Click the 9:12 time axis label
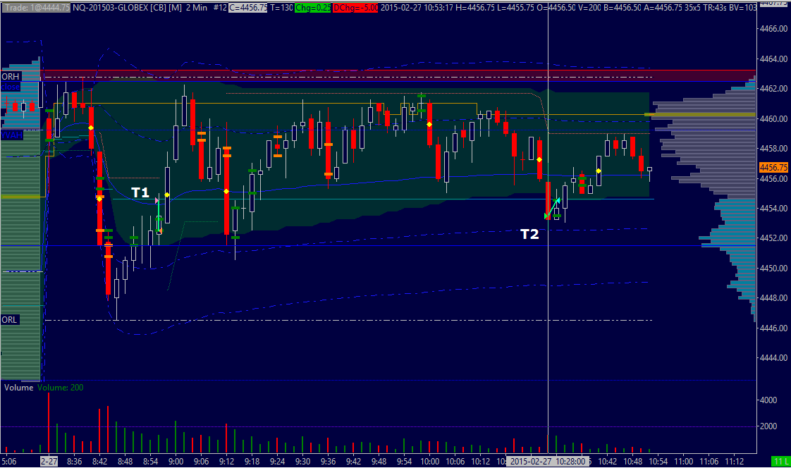Viewport: 791px width, 468px height. click(226, 461)
